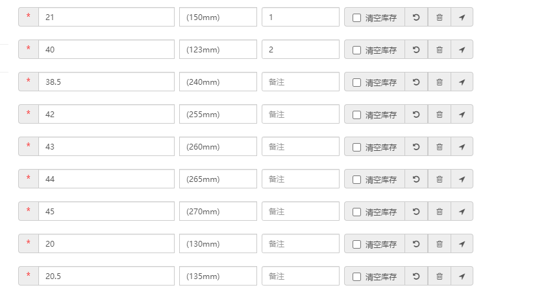Click the 备注 field in the 38.5 row
Viewport: 535px width, 292px height.
point(300,82)
